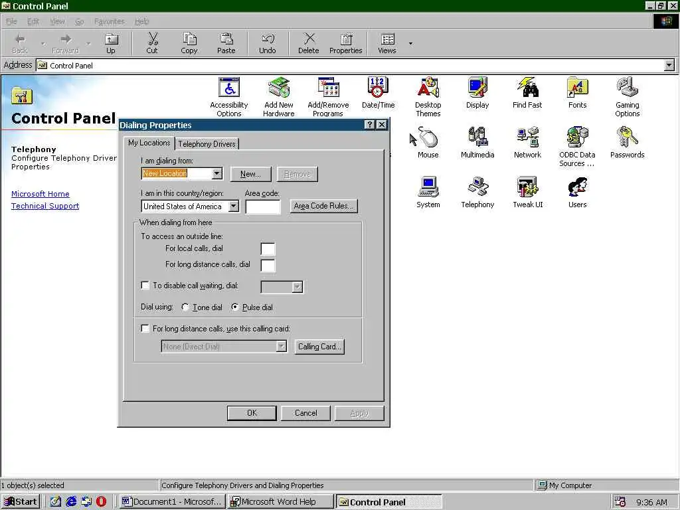Click the Undo toolbar icon

tap(268, 43)
